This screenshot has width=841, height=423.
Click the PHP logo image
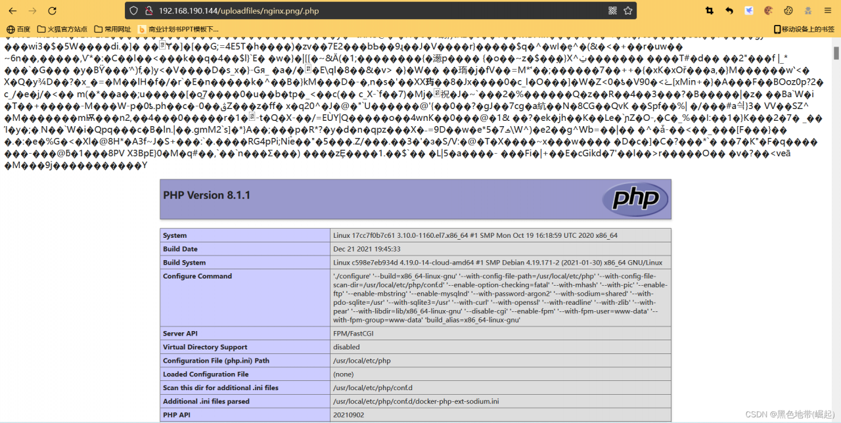pyautogui.click(x=635, y=199)
